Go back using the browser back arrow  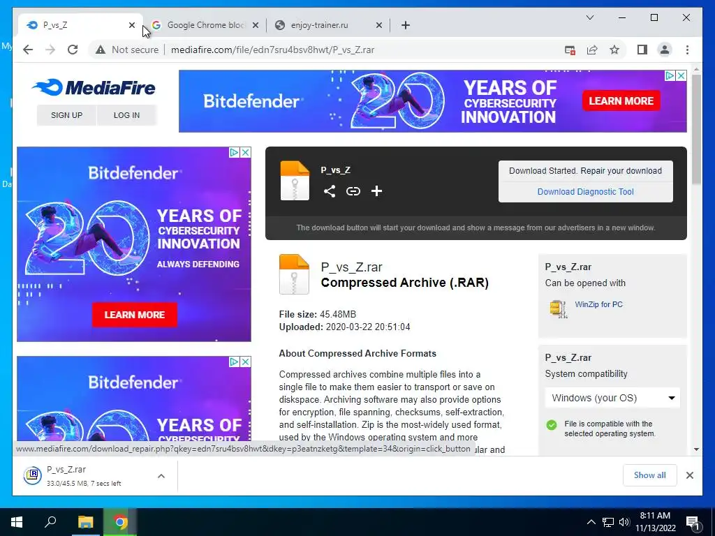(x=28, y=50)
